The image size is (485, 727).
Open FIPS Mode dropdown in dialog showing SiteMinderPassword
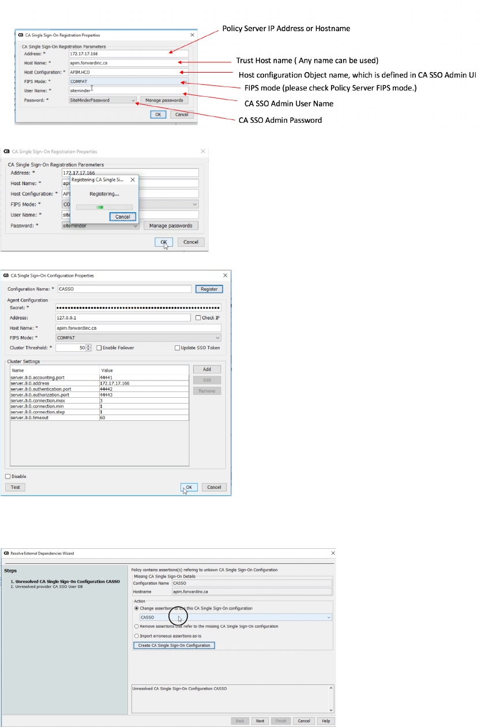pyautogui.click(x=127, y=81)
